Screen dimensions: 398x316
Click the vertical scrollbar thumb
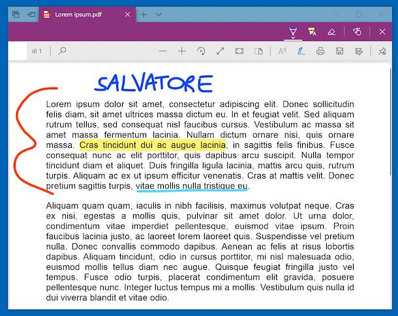pyautogui.click(x=390, y=122)
